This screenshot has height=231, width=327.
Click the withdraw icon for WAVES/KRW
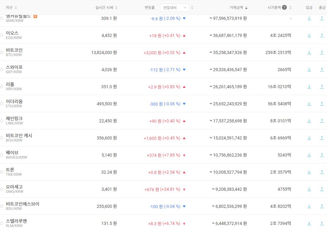(x=322, y=155)
